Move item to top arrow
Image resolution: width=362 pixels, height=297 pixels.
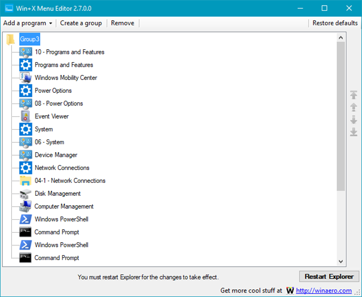(x=354, y=95)
